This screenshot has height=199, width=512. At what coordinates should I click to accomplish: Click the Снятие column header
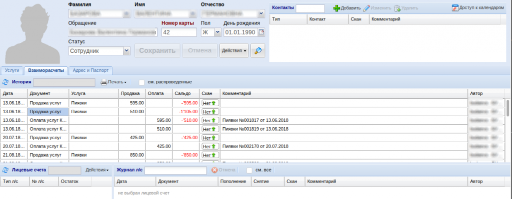click(268, 182)
